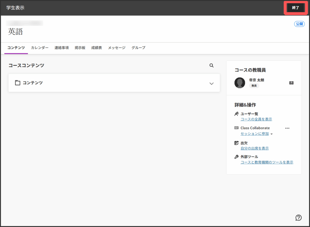The image size is (310, 227).
Task: Click the 外部ツール wrench icon
Action: pyautogui.click(x=236, y=157)
